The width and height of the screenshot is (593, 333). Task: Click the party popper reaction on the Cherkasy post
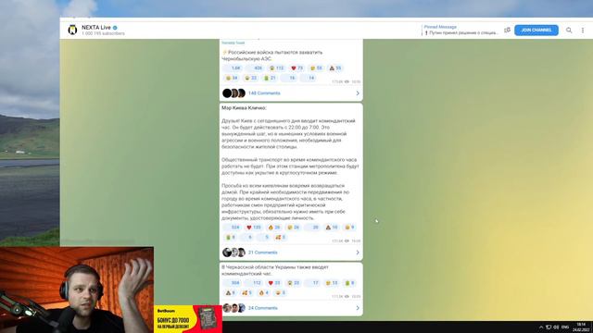pyautogui.click(x=247, y=293)
